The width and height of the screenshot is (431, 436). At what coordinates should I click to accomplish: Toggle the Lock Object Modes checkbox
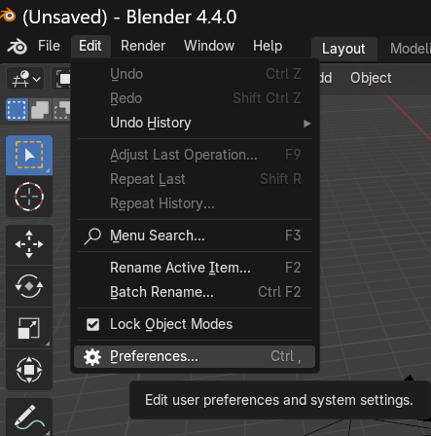pyautogui.click(x=92, y=324)
